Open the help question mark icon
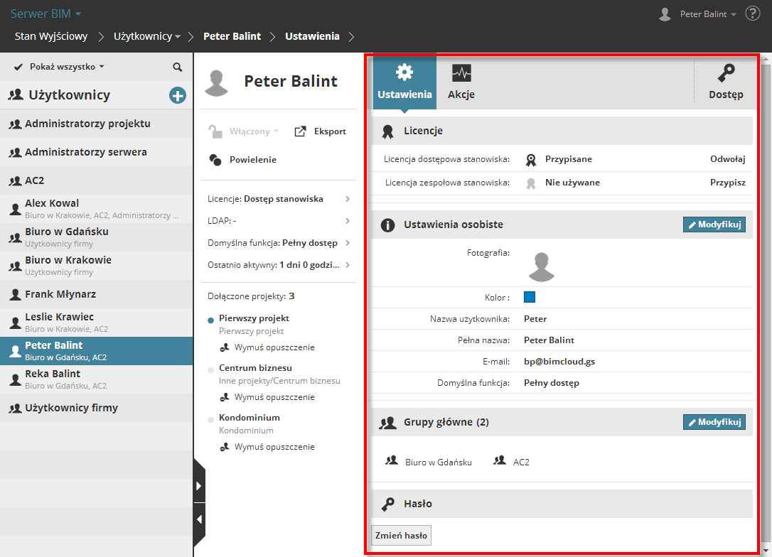The height and width of the screenshot is (557, 772). tap(752, 13)
